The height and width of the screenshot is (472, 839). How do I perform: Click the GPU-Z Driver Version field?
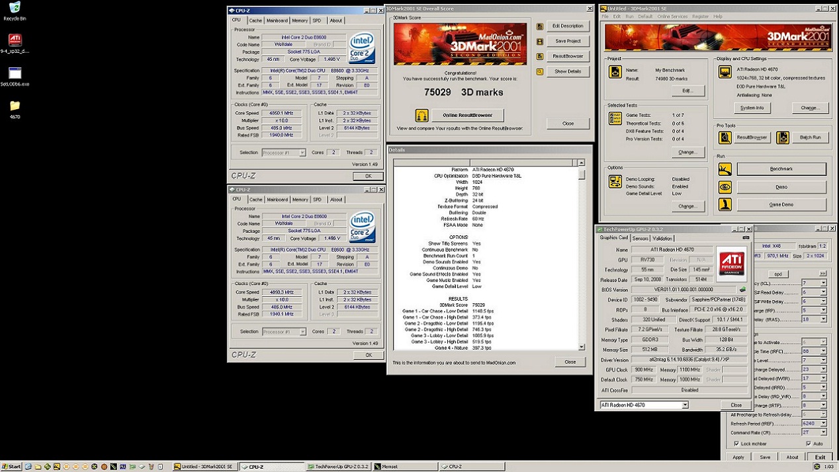[x=689, y=360]
